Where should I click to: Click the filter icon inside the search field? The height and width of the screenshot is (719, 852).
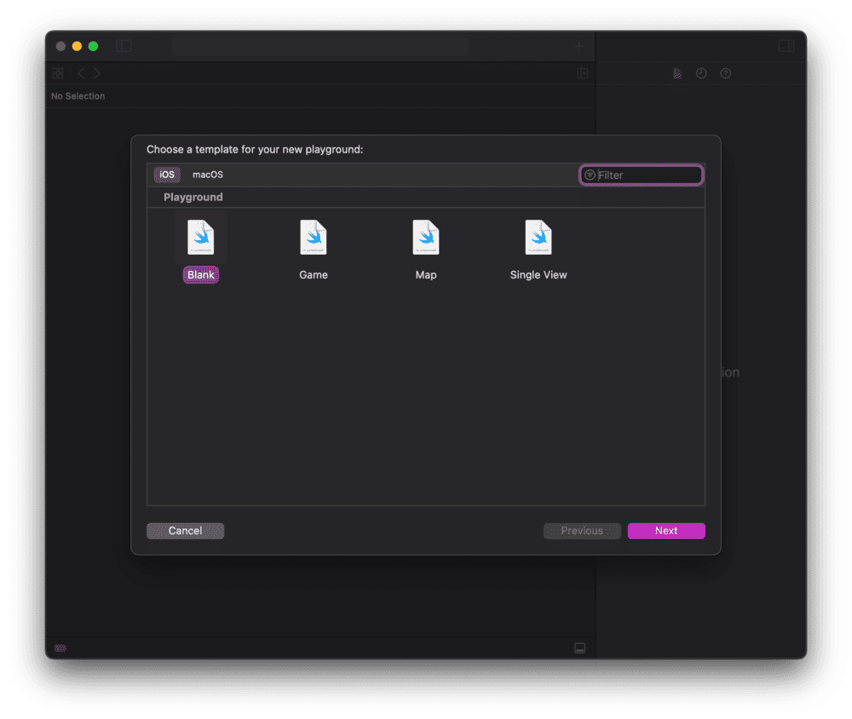click(x=590, y=175)
